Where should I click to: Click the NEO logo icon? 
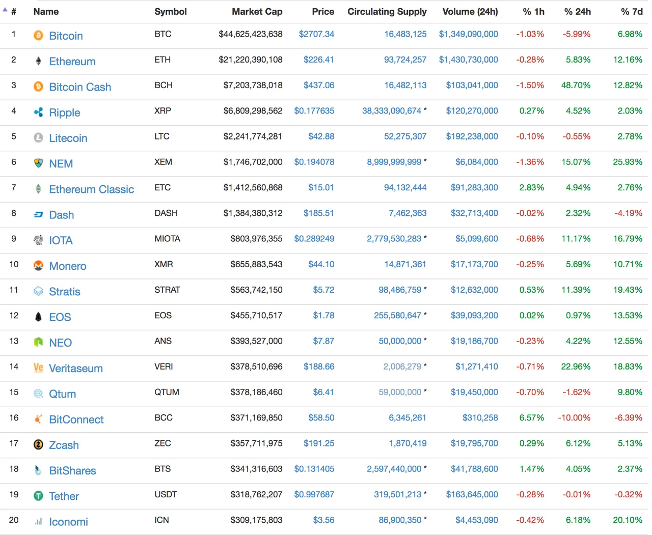pos(38,342)
